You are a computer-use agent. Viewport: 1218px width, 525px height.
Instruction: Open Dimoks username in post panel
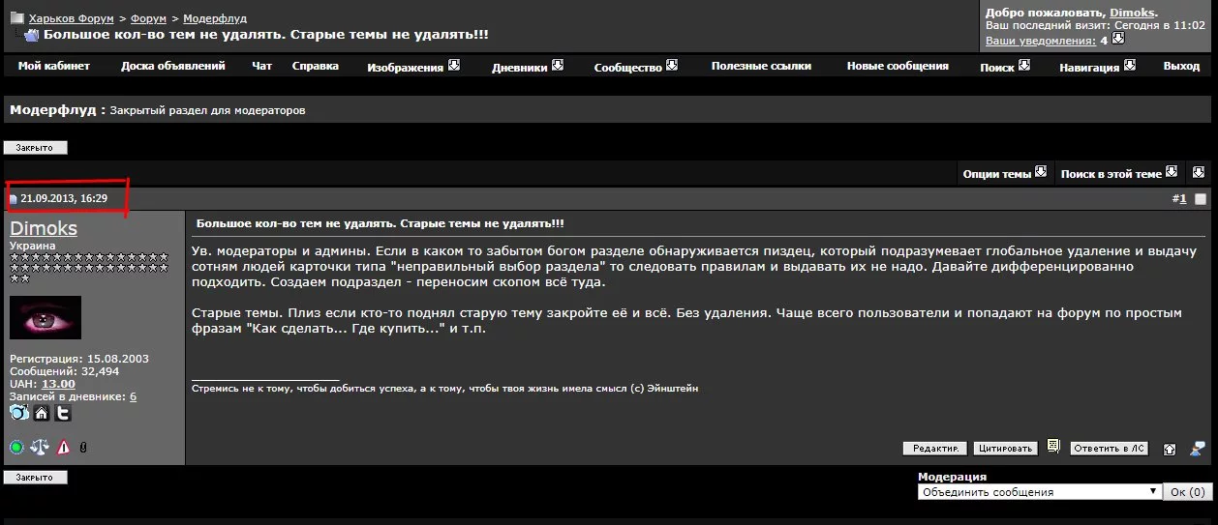click(44, 228)
